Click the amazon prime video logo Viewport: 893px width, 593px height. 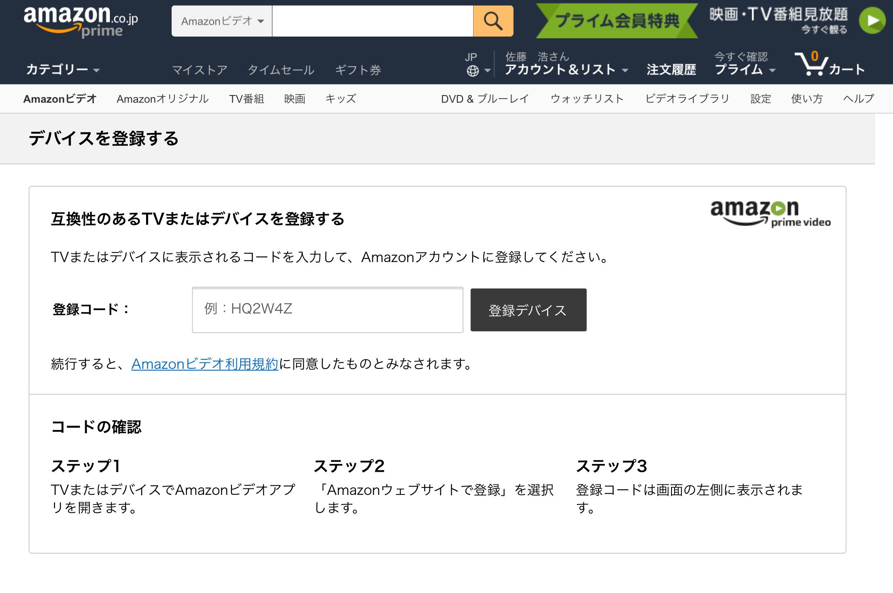pyautogui.click(x=770, y=213)
